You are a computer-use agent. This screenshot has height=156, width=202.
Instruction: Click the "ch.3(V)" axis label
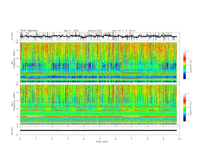pyautogui.click(x=12, y=131)
